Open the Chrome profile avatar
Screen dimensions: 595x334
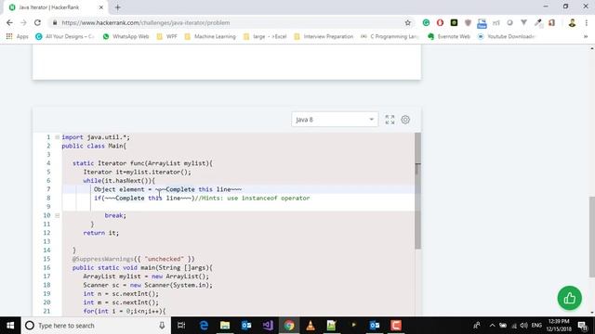tap(572, 22)
